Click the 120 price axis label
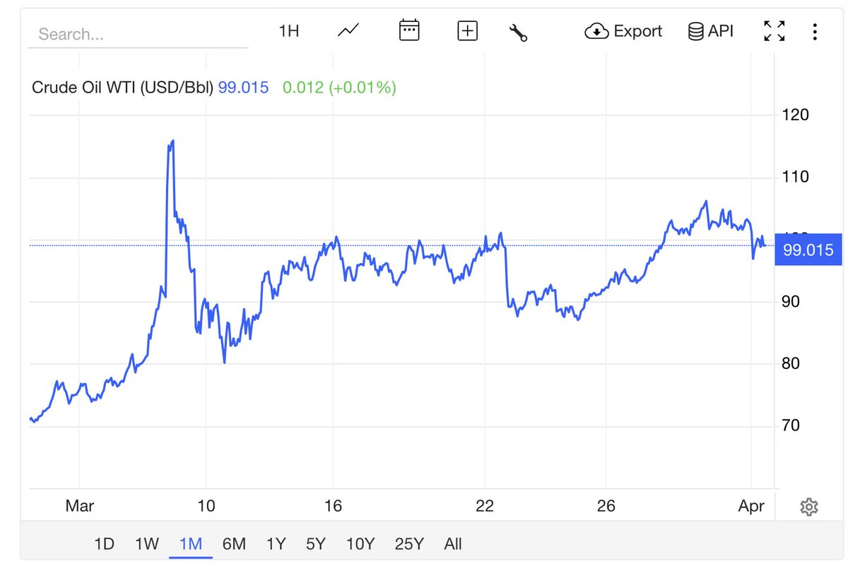 coord(796,114)
